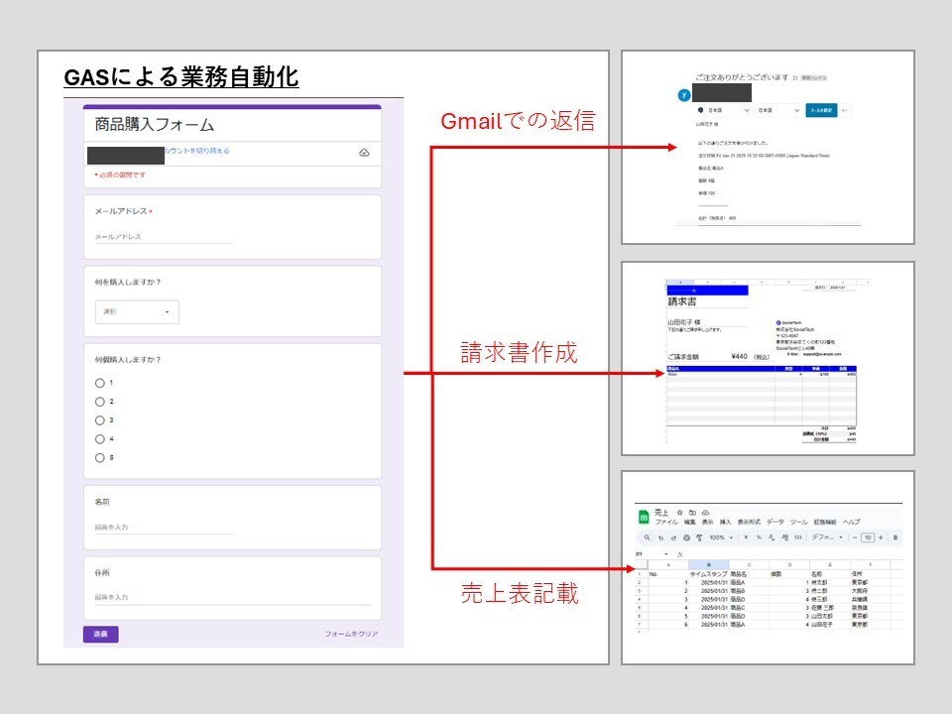Click the arrow icon next to メールを翻訳 button
The width and height of the screenshot is (952, 714).
[x=845, y=110]
